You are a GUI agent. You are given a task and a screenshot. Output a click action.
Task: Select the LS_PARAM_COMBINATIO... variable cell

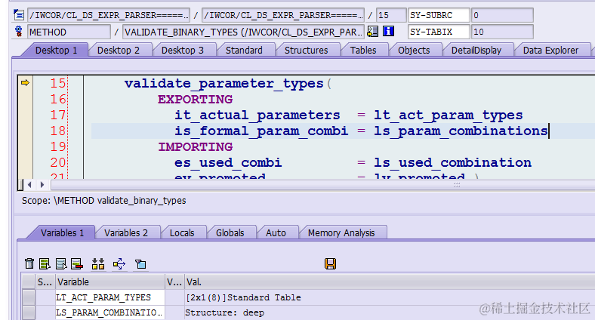[110, 312]
